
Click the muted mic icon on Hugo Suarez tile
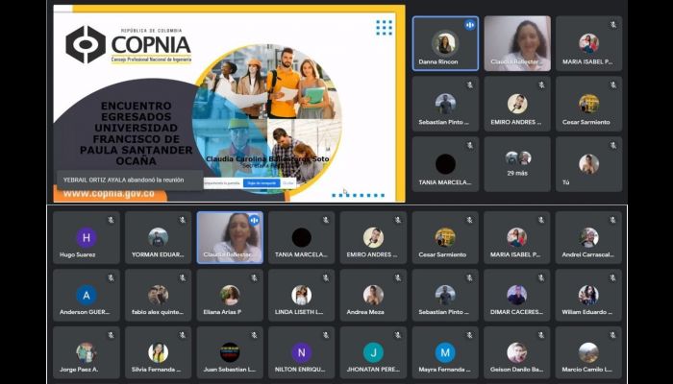pos(112,220)
